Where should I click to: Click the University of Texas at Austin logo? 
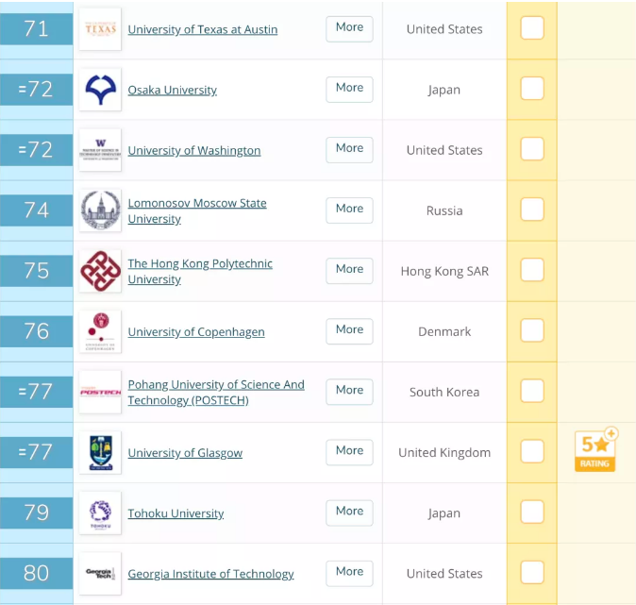click(100, 29)
